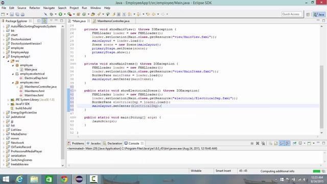Viewport: 327px width, 184px height.
Task: Toggle Show Console When Output Changes
Action: tap(282, 143)
